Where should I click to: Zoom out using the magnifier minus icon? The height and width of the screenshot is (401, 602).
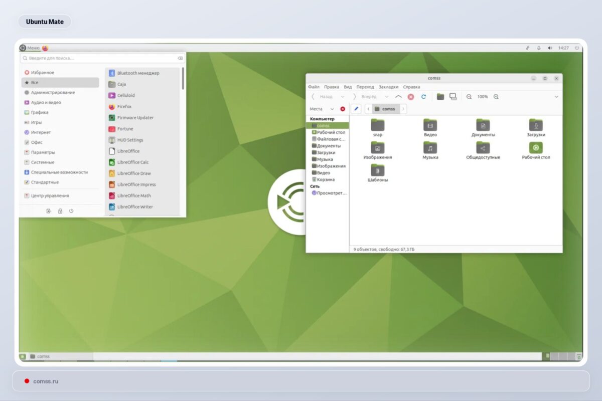pos(469,96)
